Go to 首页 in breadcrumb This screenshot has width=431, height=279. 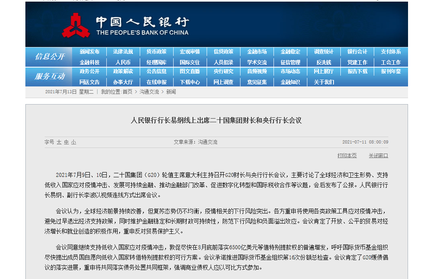click(x=127, y=92)
